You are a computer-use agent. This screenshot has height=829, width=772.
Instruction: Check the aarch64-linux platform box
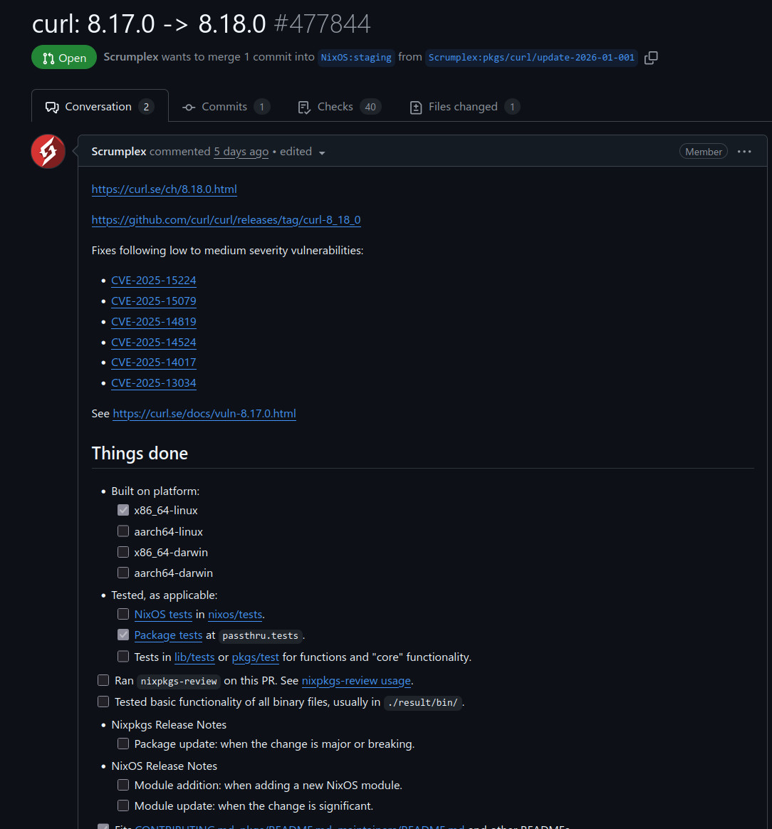[x=123, y=531]
